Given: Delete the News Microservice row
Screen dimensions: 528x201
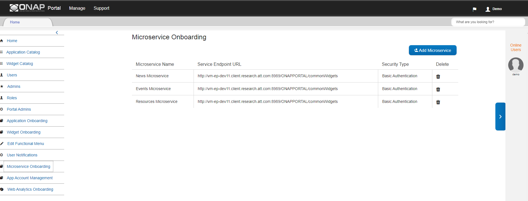Looking at the screenshot, I should click(438, 76).
